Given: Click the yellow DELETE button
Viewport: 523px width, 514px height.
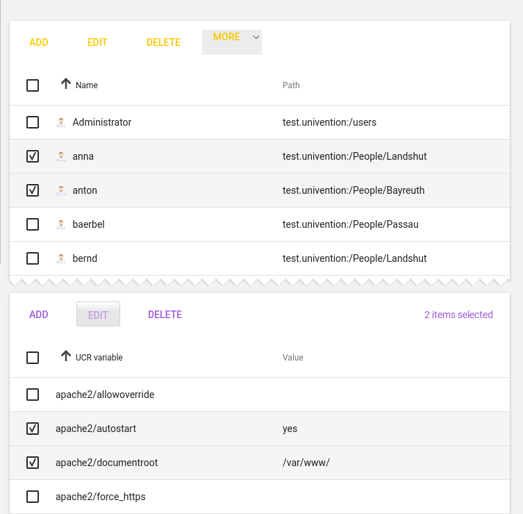Looking at the screenshot, I should click(x=163, y=42).
